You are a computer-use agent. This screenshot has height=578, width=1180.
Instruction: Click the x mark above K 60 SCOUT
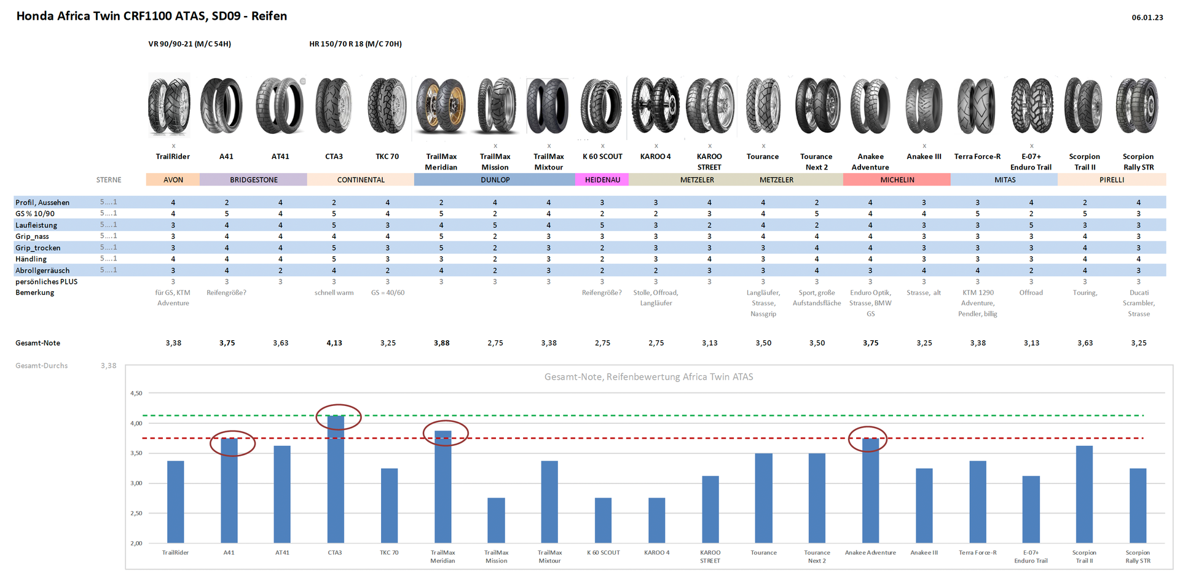[x=602, y=146]
